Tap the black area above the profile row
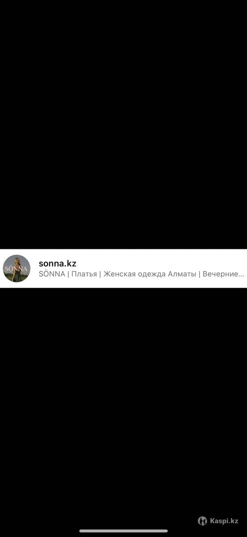Screen dimensions: 247x537 (x=123, y=124)
